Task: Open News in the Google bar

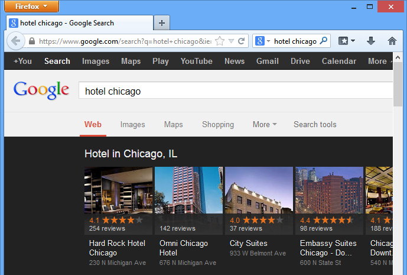Action: pyautogui.click(x=235, y=61)
